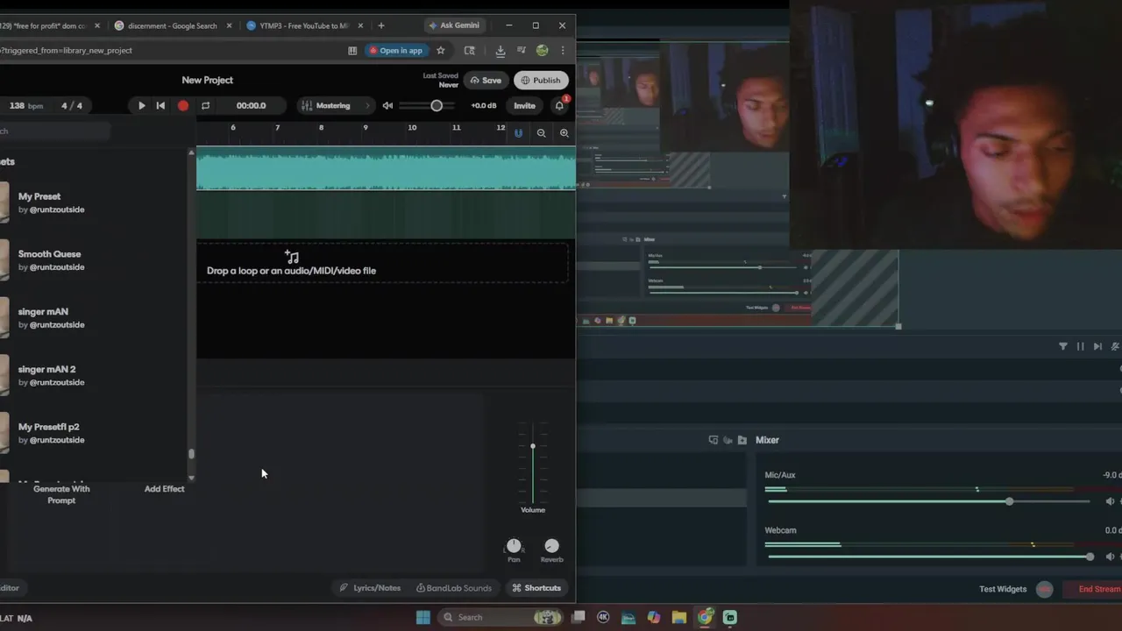This screenshot has width=1122, height=631.
Task: Click Generate With Prompt
Action: (61, 494)
